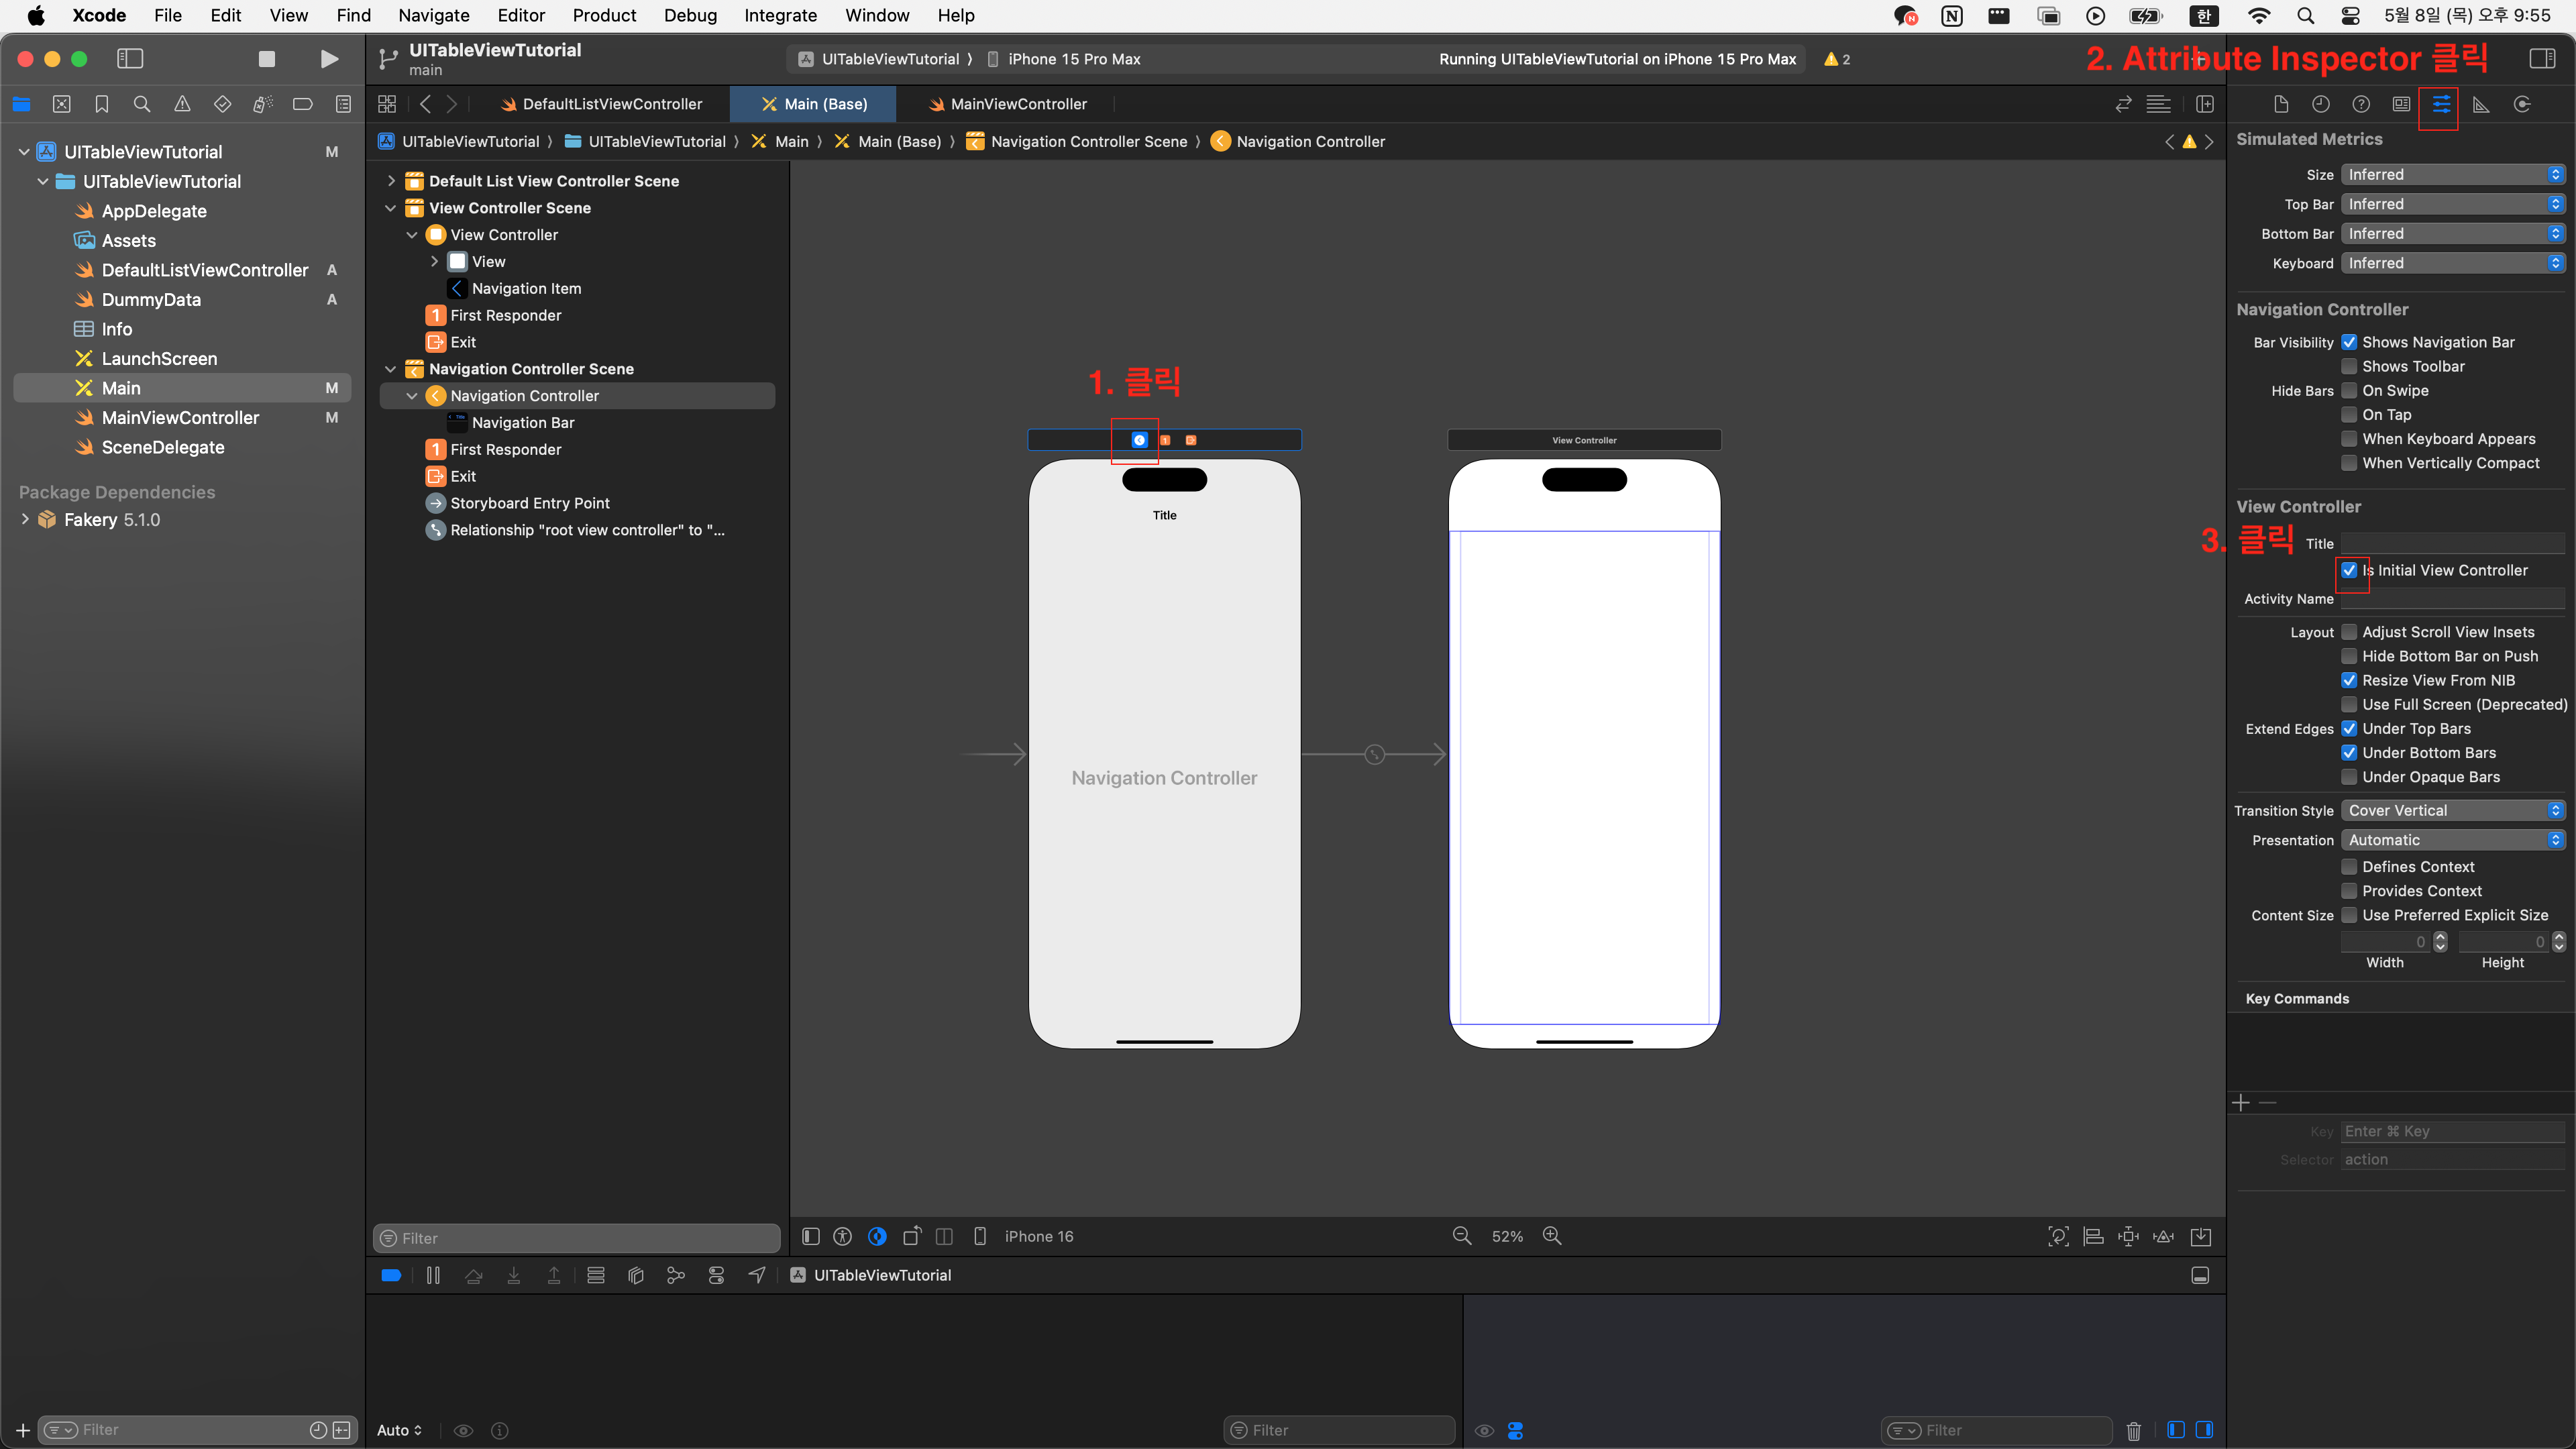Viewport: 2576px width, 1449px height.
Task: Click the iPhone 16 device button
Action: (1025, 1236)
